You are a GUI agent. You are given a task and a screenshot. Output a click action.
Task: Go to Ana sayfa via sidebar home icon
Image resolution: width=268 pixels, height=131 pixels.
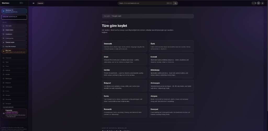pos(4,26)
